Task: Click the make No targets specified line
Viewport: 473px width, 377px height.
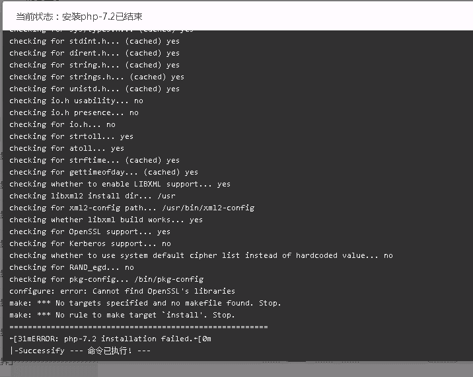Action: (x=145, y=303)
